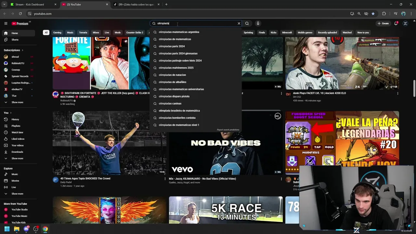Open File Explorer from taskbar
The width and height of the screenshot is (416, 234).
pos(17,229)
